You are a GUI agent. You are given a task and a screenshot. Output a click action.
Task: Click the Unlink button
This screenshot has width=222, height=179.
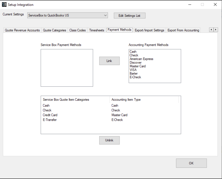pyautogui.click(x=109, y=140)
